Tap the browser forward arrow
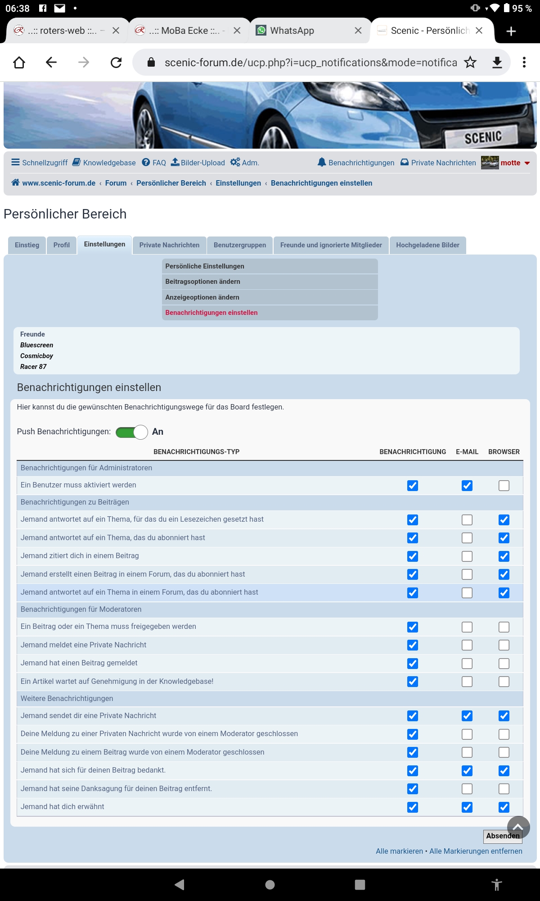The width and height of the screenshot is (540, 901). 84,62
